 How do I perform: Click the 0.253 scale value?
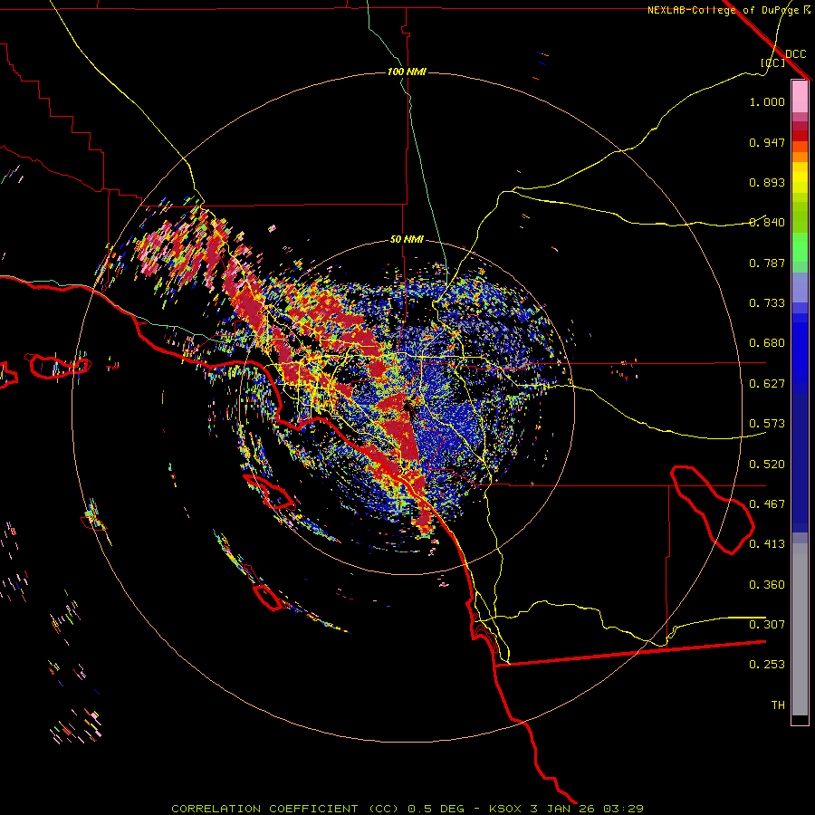767,665
